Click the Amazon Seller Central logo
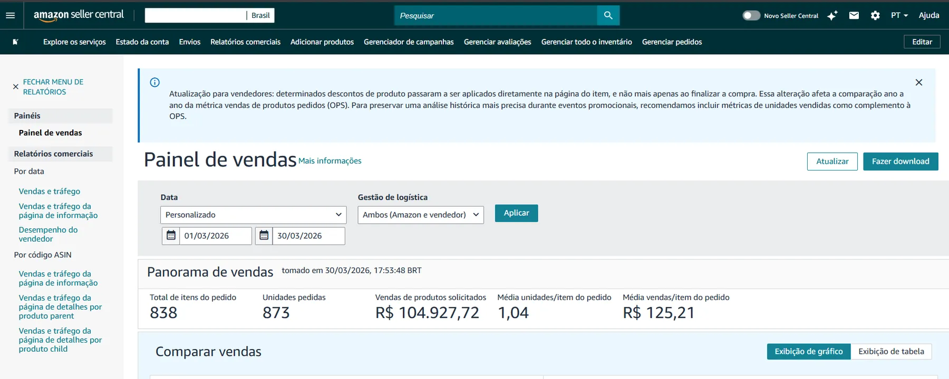 [79, 15]
